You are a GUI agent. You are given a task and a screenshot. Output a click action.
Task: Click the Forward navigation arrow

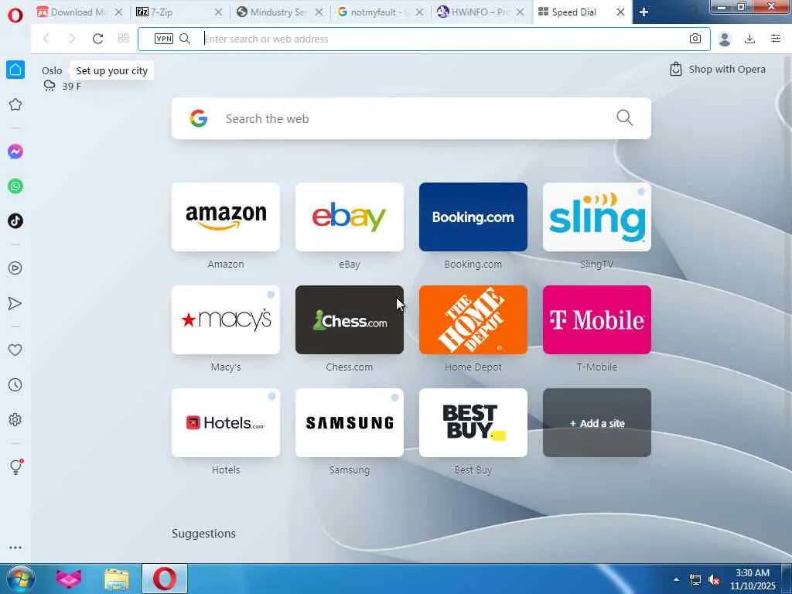coord(72,39)
